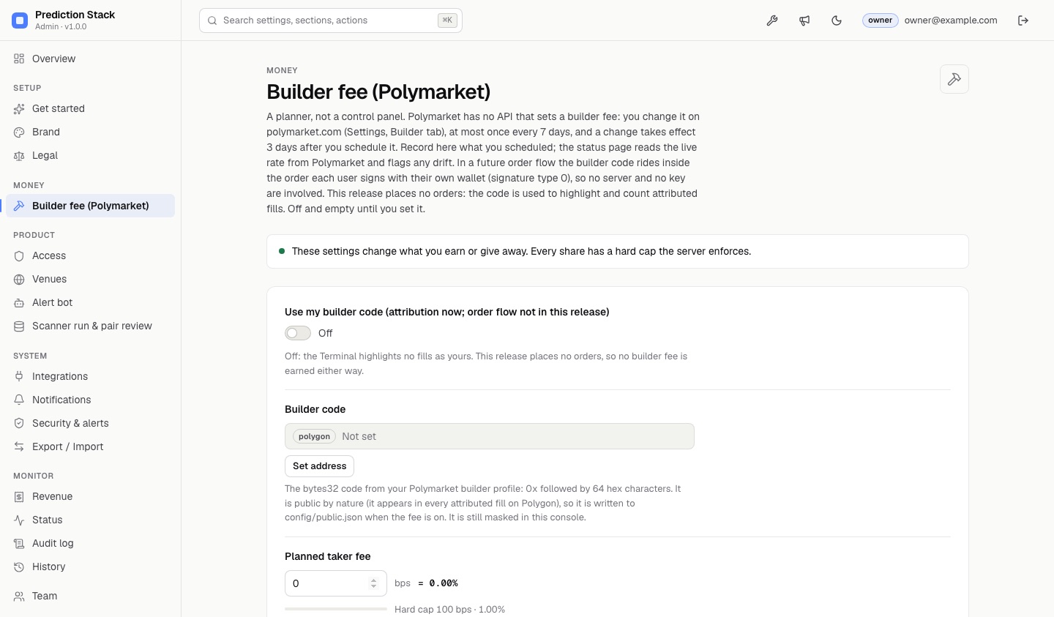Screen dimensions: 1054x617
Task: Click the Prediction Stack logo icon
Action: 20,20
